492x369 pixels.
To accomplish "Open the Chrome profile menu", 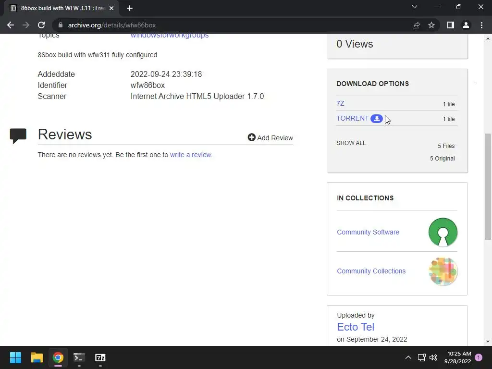I will coord(466,25).
